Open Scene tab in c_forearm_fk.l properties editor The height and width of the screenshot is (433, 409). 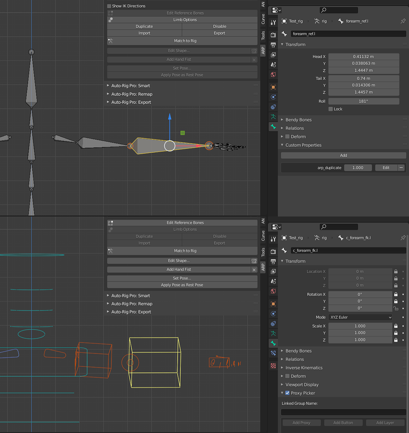click(x=273, y=281)
